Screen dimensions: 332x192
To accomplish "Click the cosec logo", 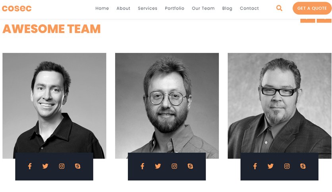I will tap(17, 8).
